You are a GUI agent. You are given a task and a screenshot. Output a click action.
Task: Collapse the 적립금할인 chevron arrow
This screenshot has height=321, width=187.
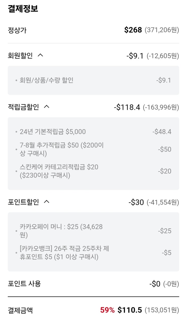tap(47, 107)
